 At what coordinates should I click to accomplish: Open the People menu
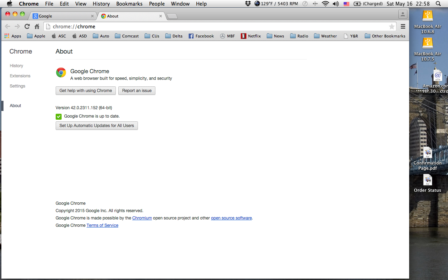click(x=157, y=4)
